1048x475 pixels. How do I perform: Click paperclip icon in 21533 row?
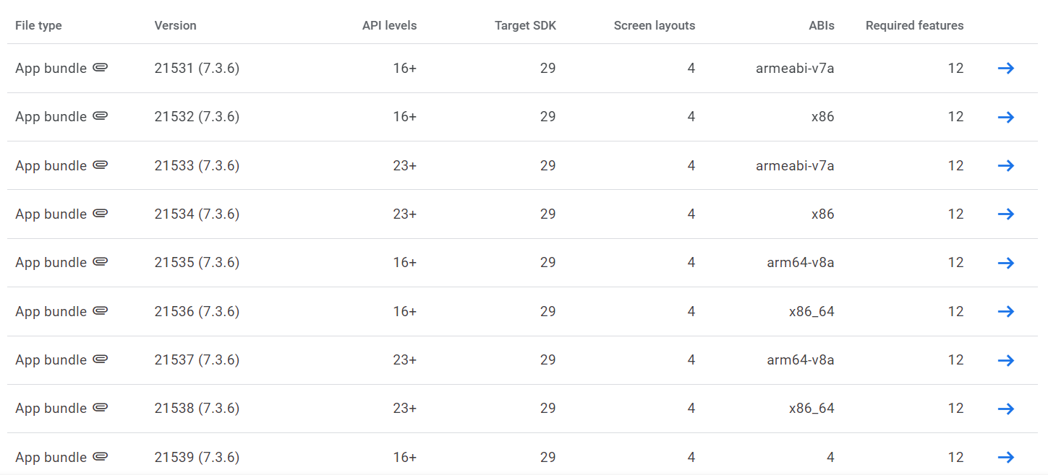click(x=101, y=165)
